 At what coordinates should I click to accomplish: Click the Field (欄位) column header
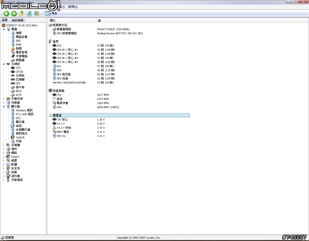coord(72,20)
